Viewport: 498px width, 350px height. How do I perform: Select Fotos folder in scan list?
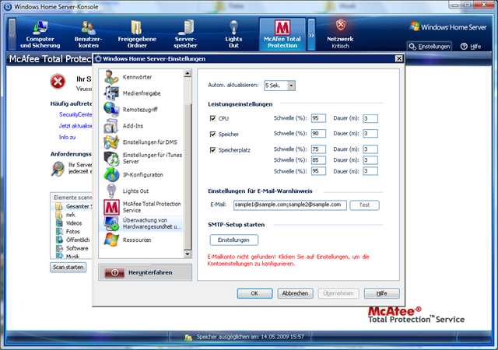pyautogui.click(x=72, y=232)
